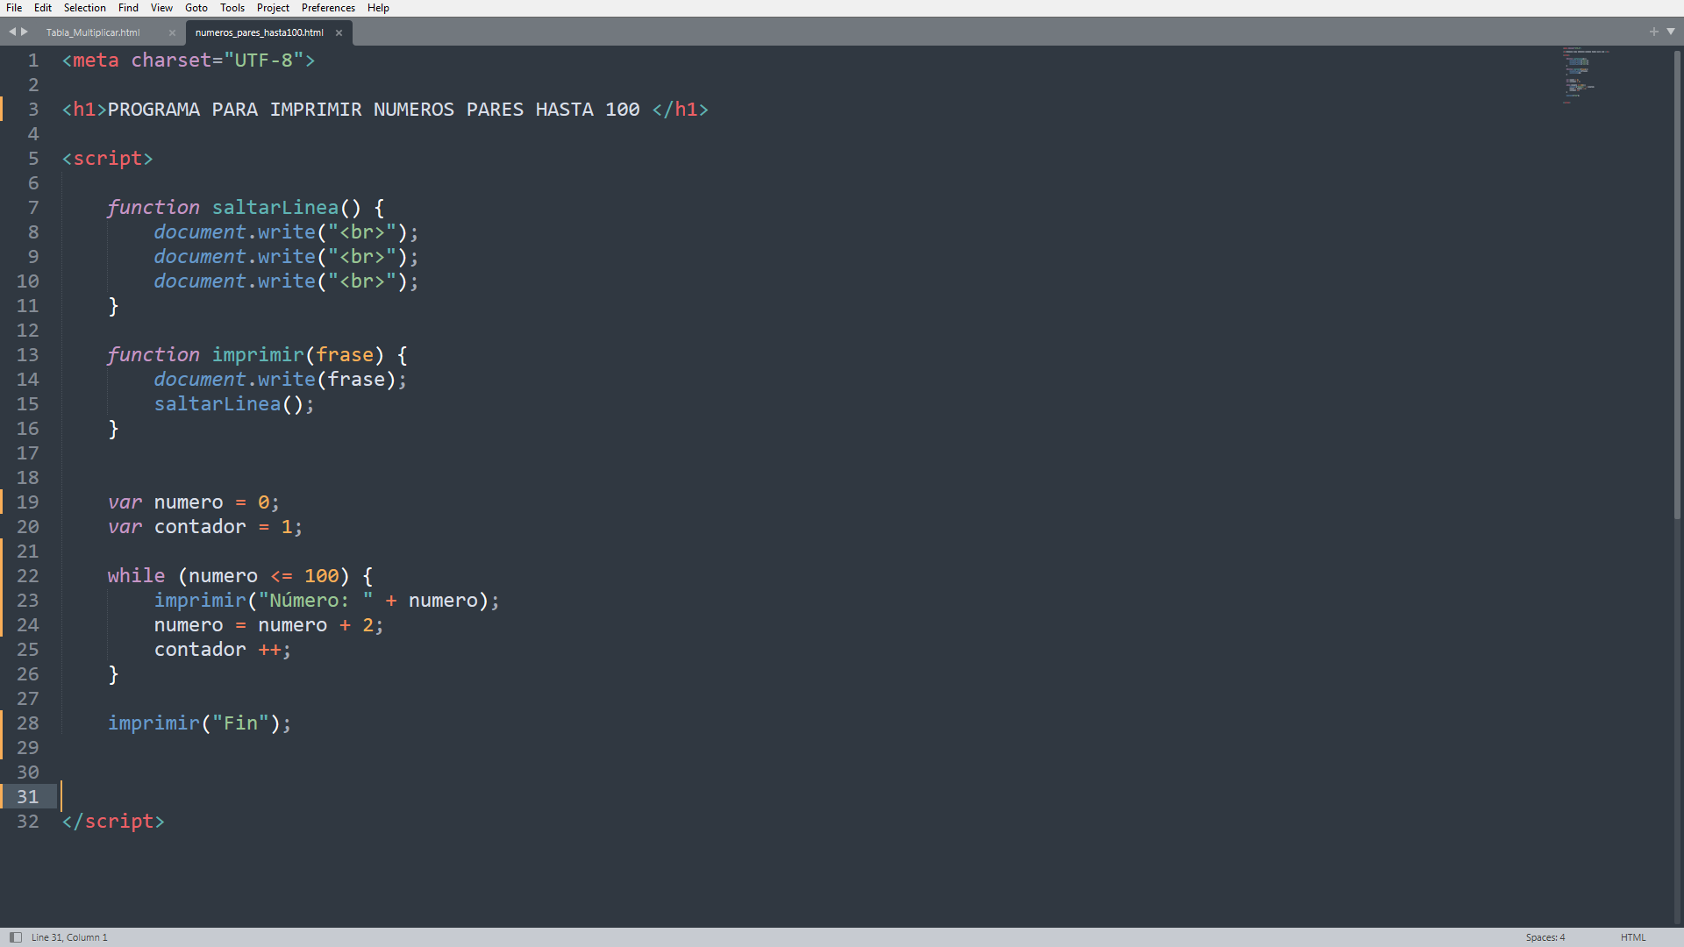This screenshot has height=947, width=1684.
Task: Click the closing script tag on line 32
Action: (x=113, y=822)
